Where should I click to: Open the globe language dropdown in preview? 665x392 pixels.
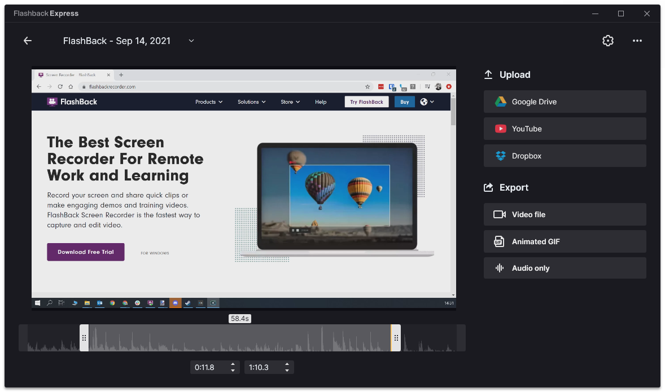tap(427, 102)
